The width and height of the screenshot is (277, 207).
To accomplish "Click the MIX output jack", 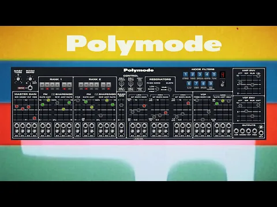I will click(x=261, y=133).
